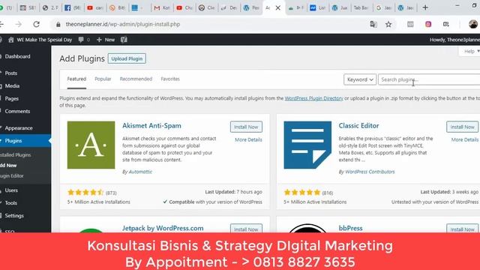The width and height of the screenshot is (480, 270).
Task: Switch to the Gmail browser tab
Action: click(162, 8)
